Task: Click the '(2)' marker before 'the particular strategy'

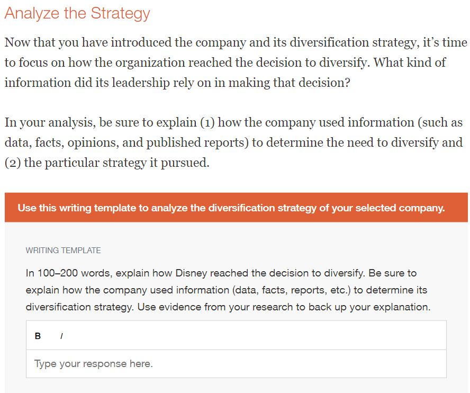Action: (13, 163)
